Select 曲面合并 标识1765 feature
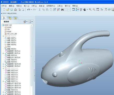Viewport: 114px width, 95px height. click(x=13, y=83)
